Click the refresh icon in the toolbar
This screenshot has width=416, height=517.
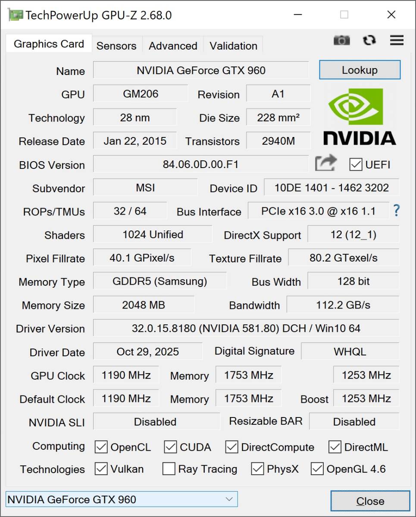point(369,40)
